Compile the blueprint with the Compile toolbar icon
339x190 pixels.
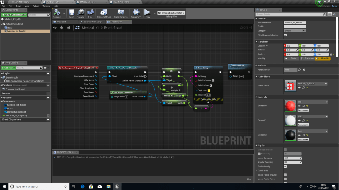click(57, 13)
